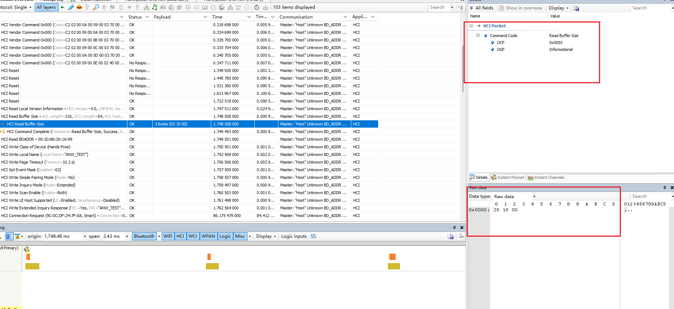The height and width of the screenshot is (309, 674).
Task: Toggle the WiFi filter button
Action: pyautogui.click(x=168, y=236)
